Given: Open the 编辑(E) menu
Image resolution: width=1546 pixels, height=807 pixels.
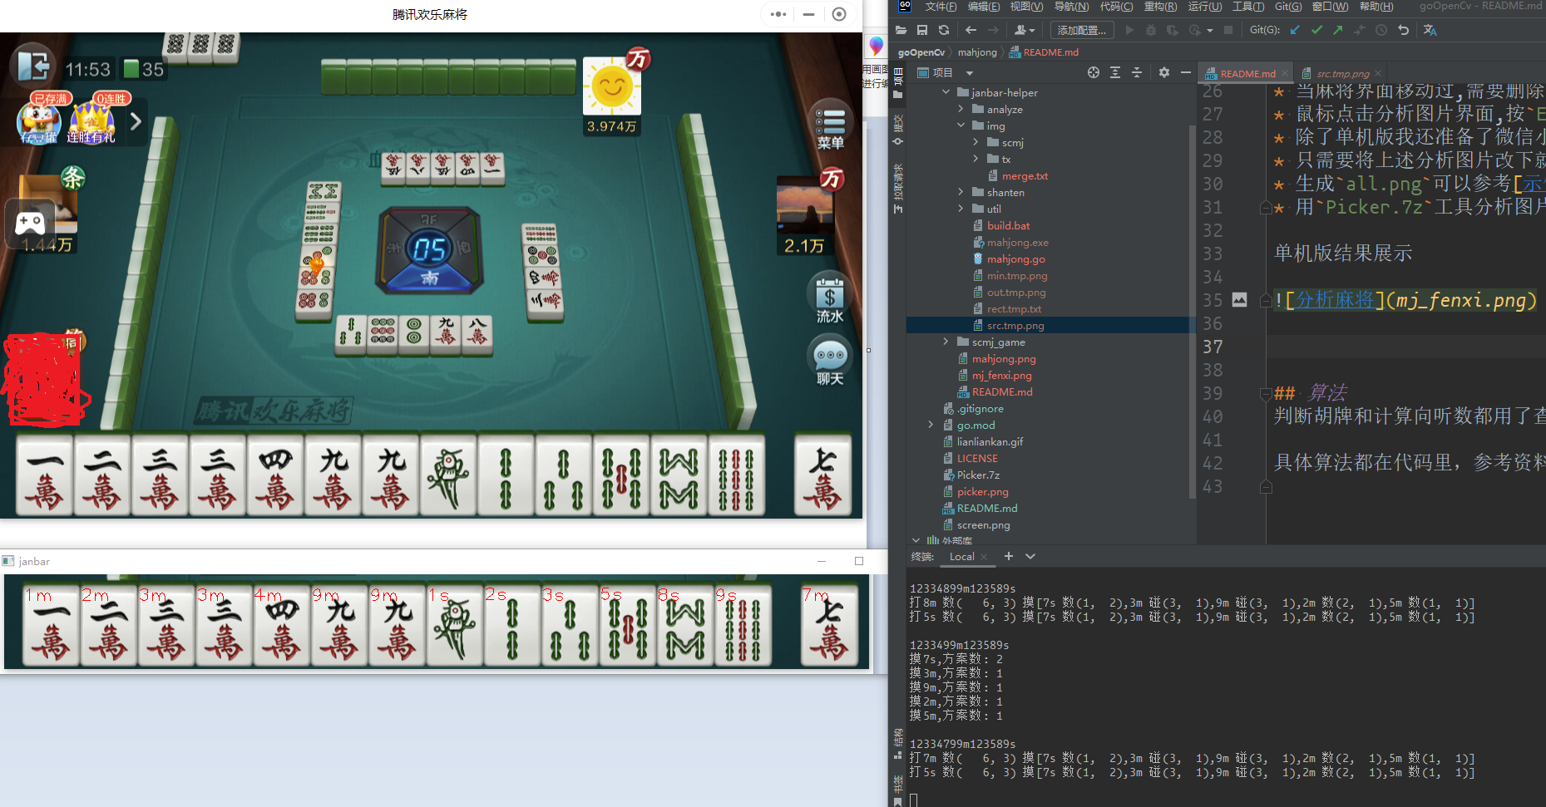Looking at the screenshot, I should click(x=984, y=7).
